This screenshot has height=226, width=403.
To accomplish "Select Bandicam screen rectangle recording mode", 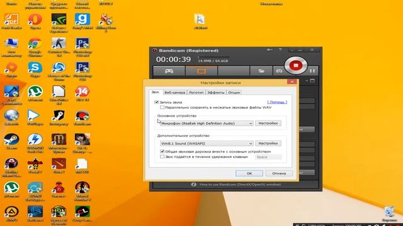I will click(x=201, y=71).
